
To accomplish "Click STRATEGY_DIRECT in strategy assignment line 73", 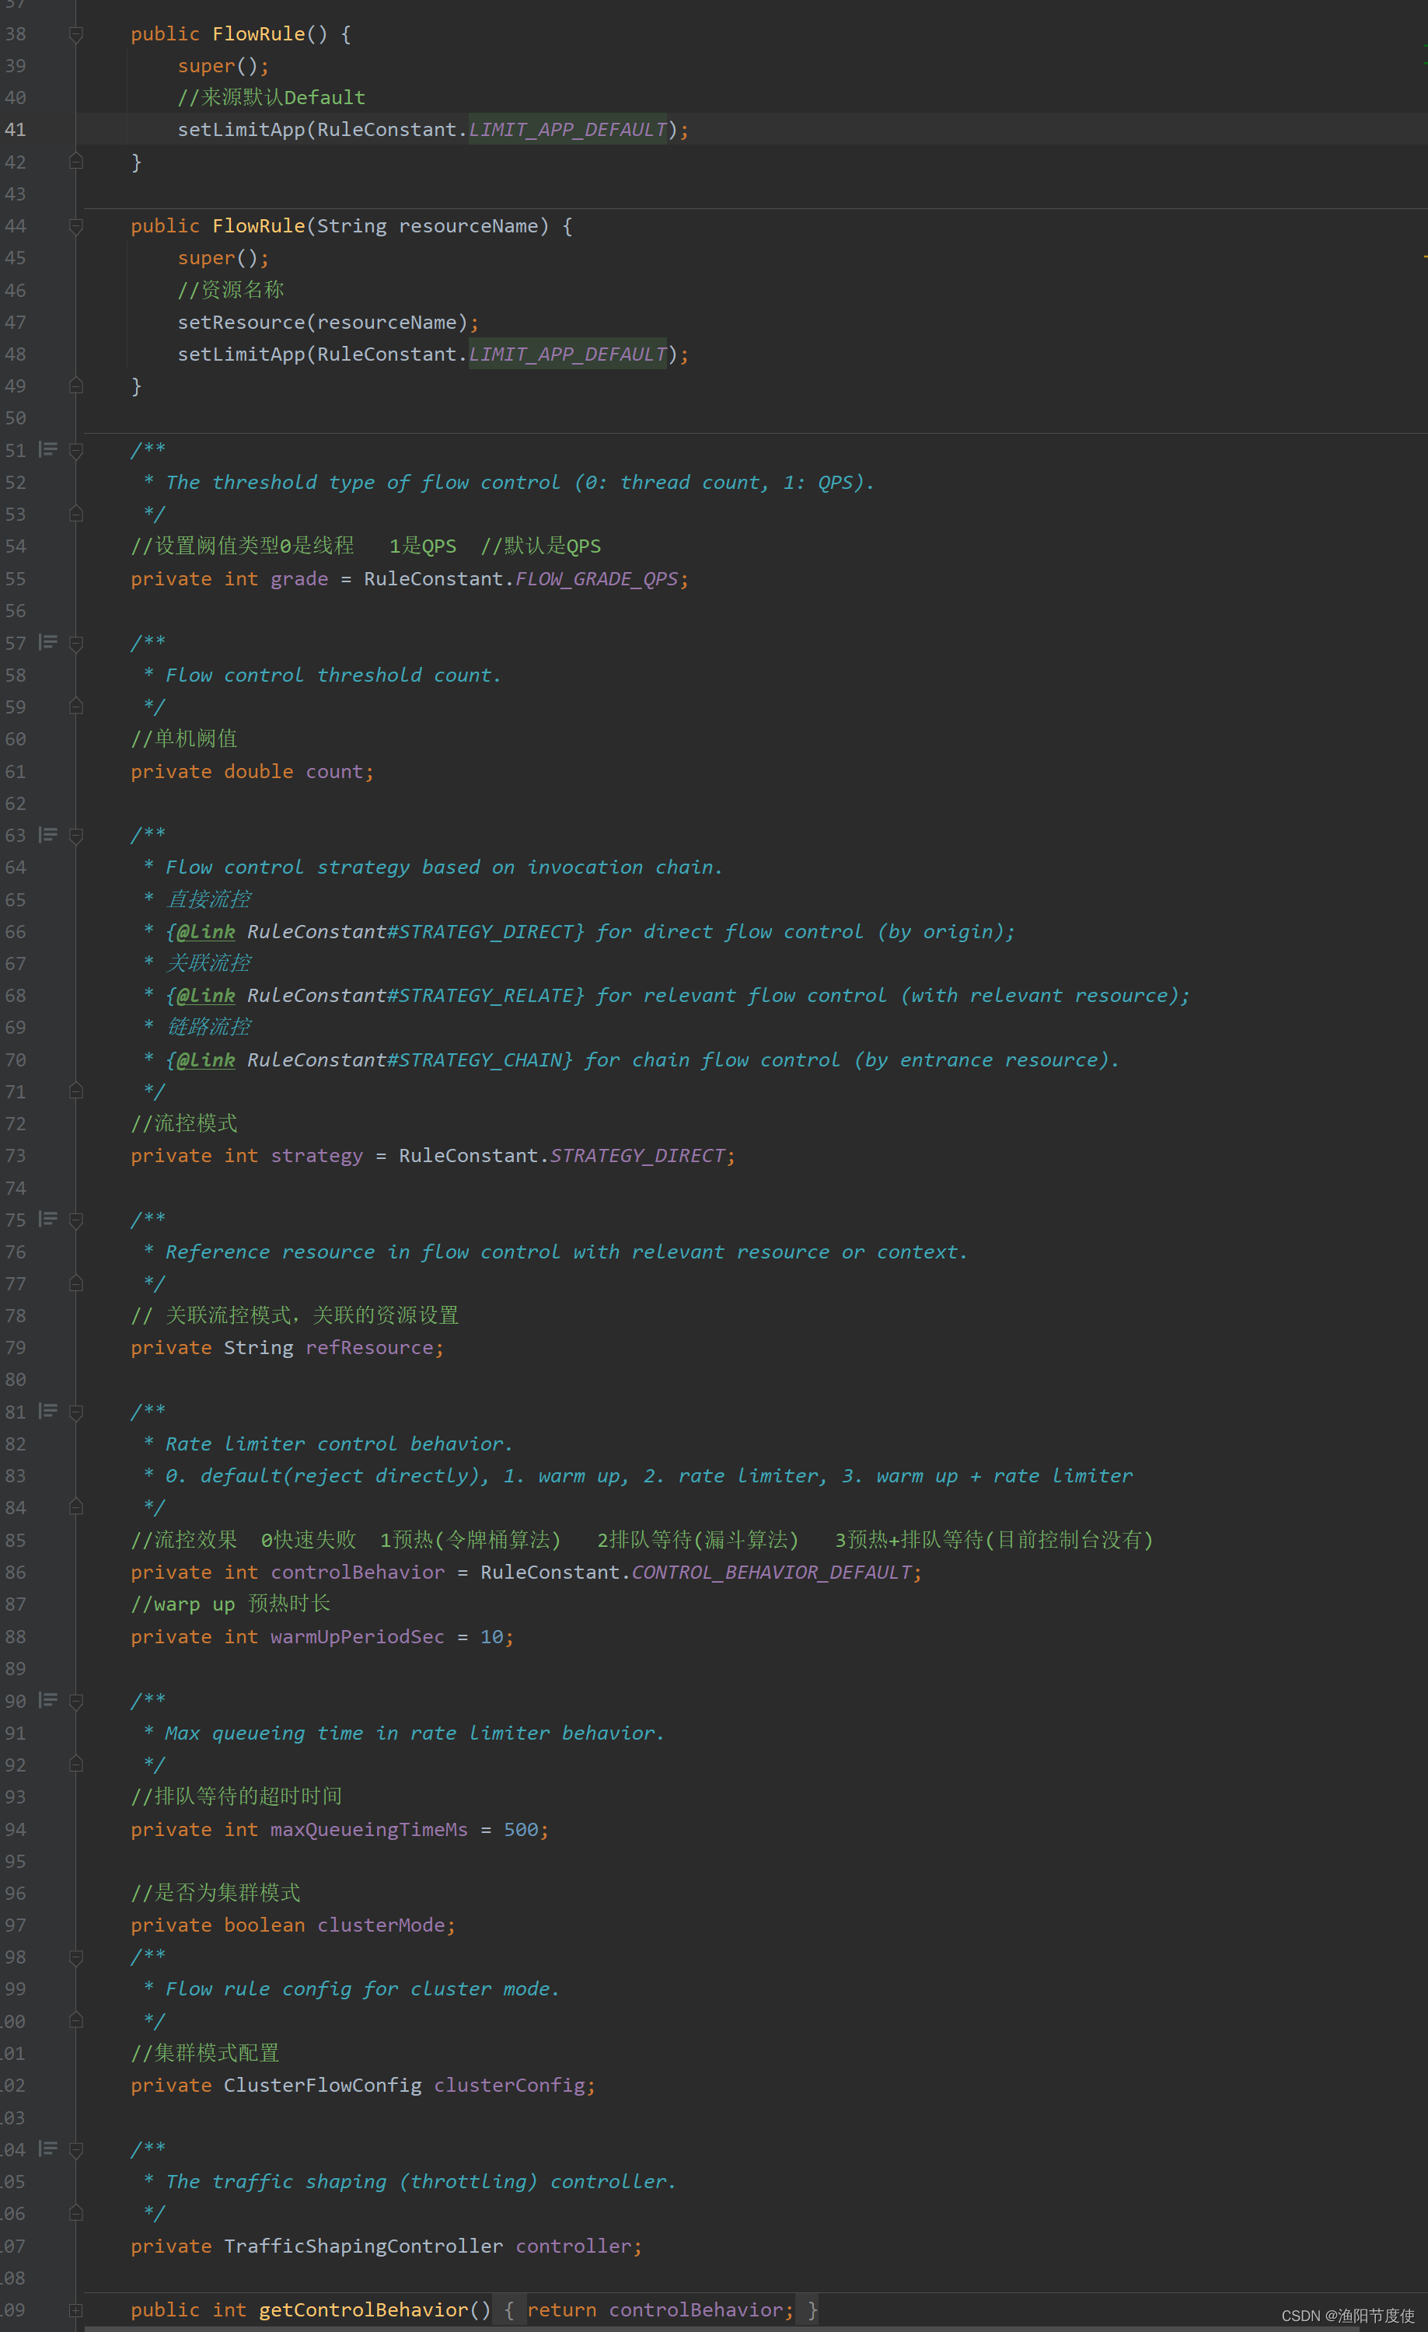I will 638,1156.
